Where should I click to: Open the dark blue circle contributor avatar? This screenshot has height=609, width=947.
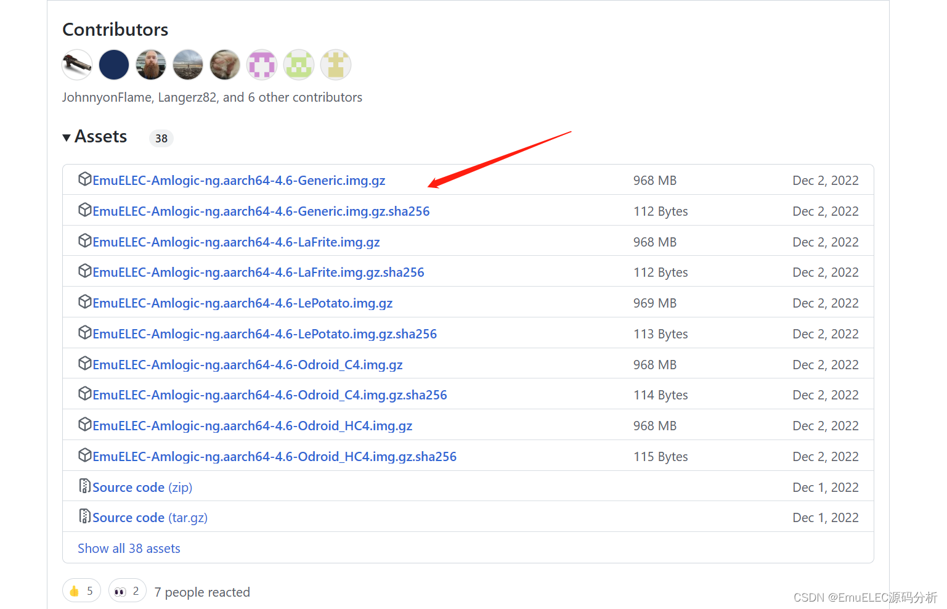click(114, 65)
